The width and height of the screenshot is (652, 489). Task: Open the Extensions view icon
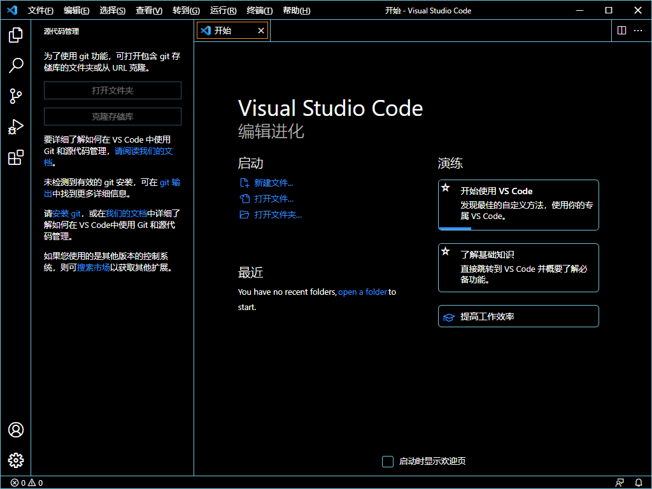pyautogui.click(x=16, y=158)
